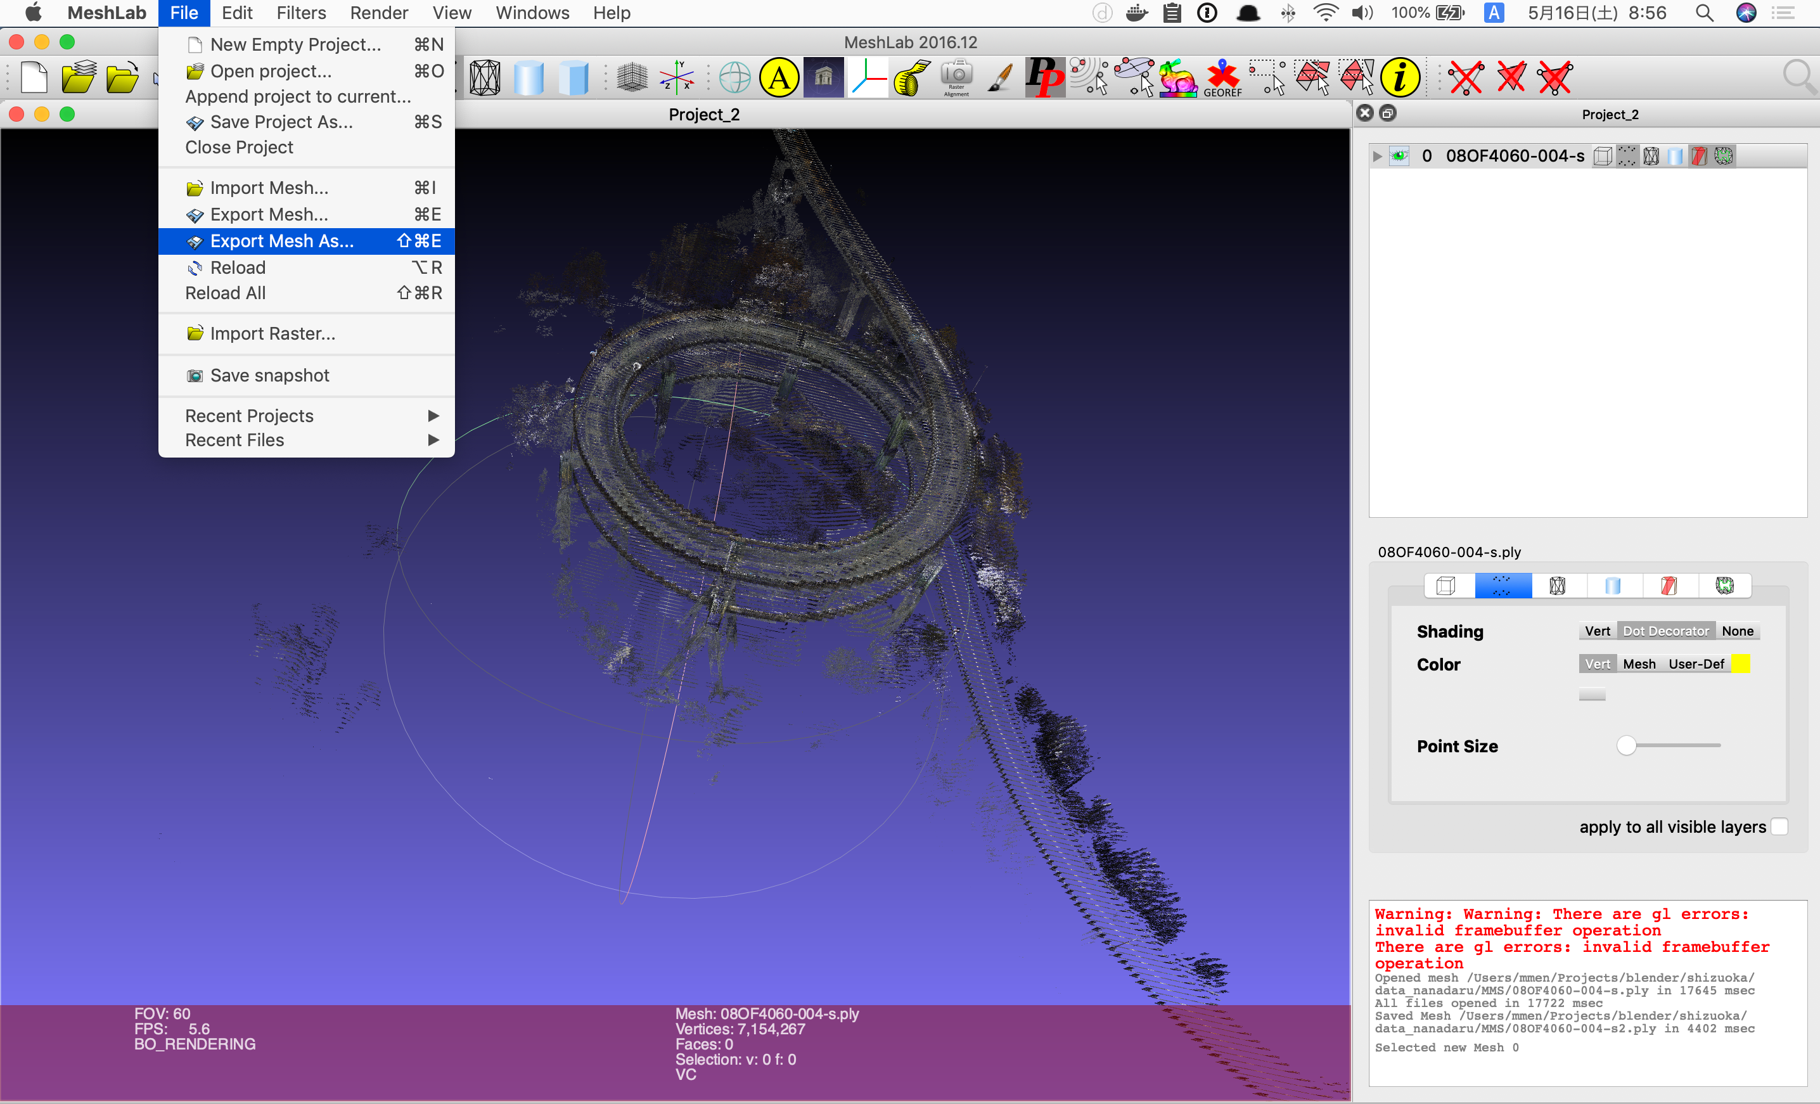This screenshot has height=1104, width=1820.
Task: Set Color mode to User-Def
Action: (x=1696, y=664)
